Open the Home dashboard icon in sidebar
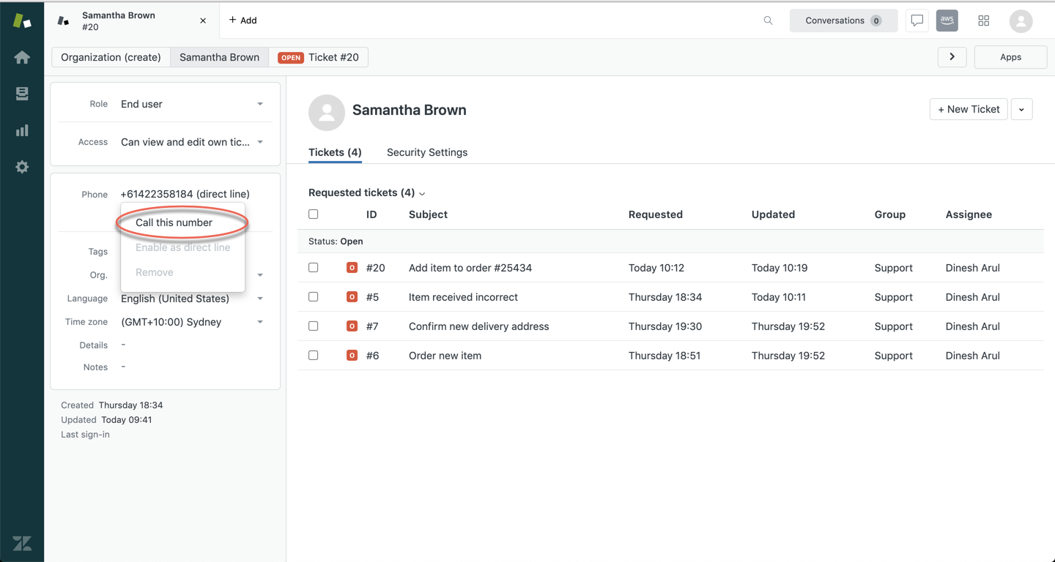1055x562 pixels. (x=22, y=57)
